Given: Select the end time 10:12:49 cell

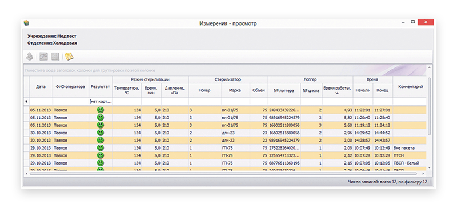Looking at the screenshot, I should click(383, 148).
